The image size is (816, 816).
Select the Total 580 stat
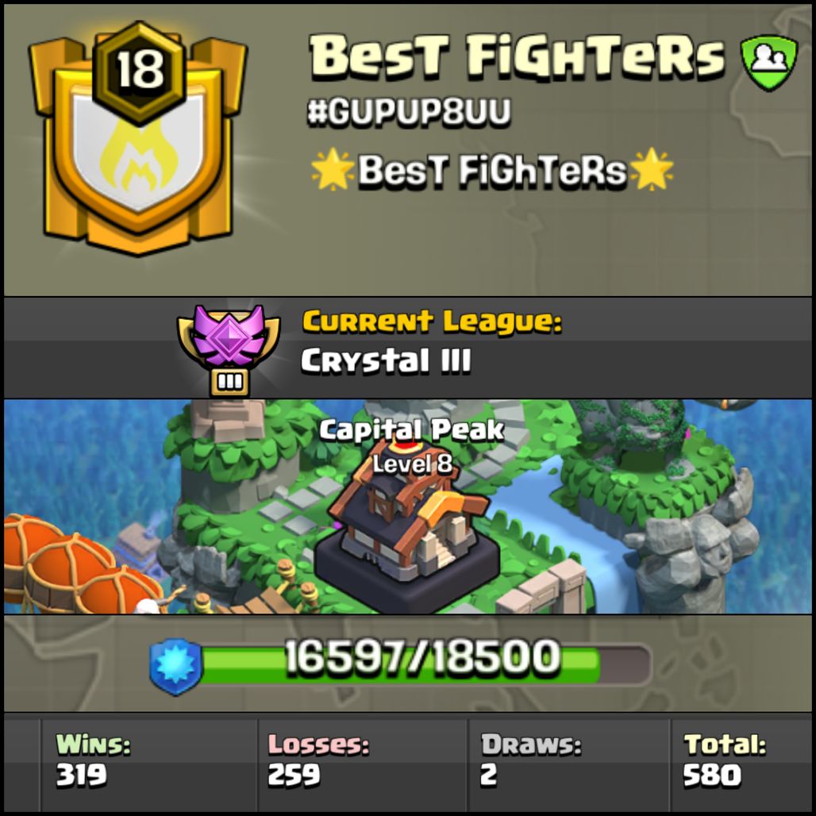pos(725,760)
